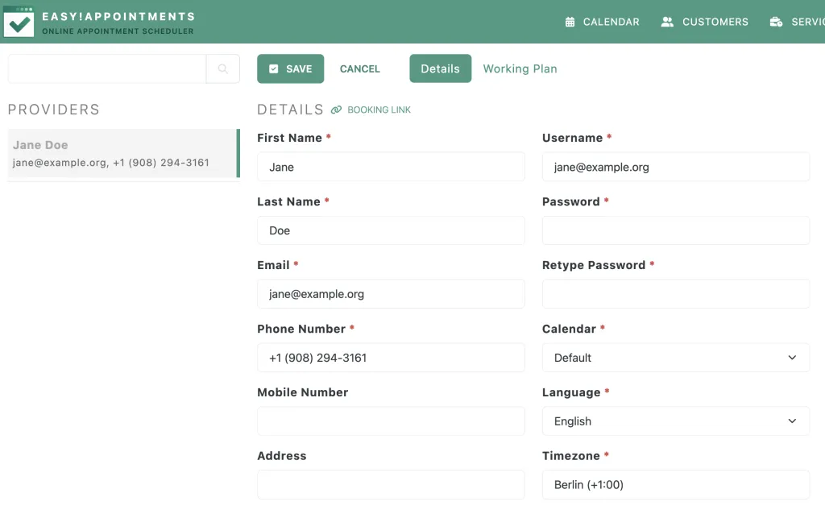Click the chain icon beside Booking Link
The width and height of the screenshot is (825, 514).
tap(336, 110)
